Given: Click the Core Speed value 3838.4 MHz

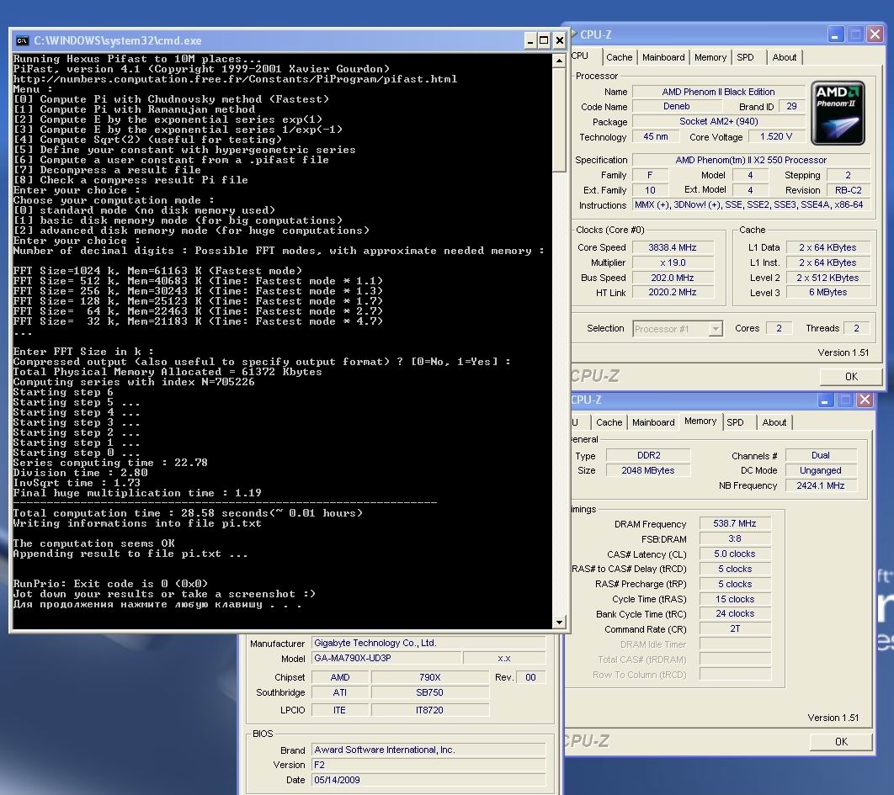Looking at the screenshot, I should pos(673,247).
